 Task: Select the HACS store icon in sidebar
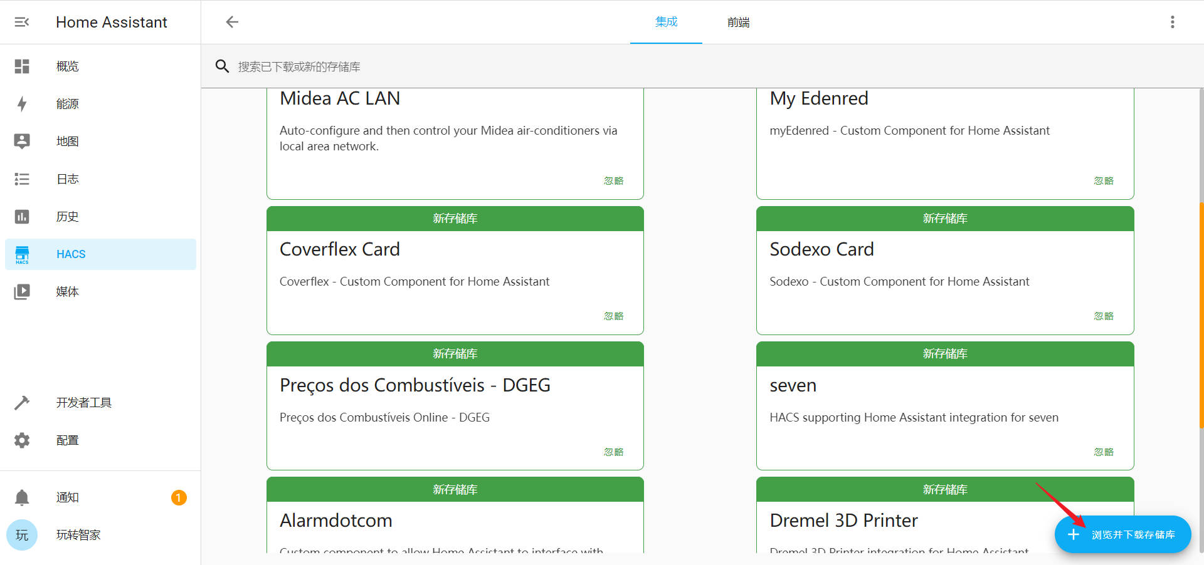pos(22,254)
